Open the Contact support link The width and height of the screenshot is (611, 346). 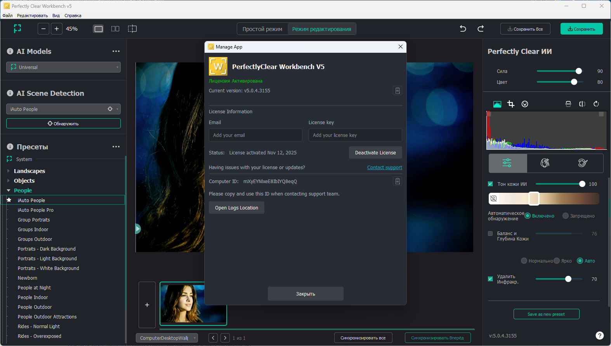point(384,168)
